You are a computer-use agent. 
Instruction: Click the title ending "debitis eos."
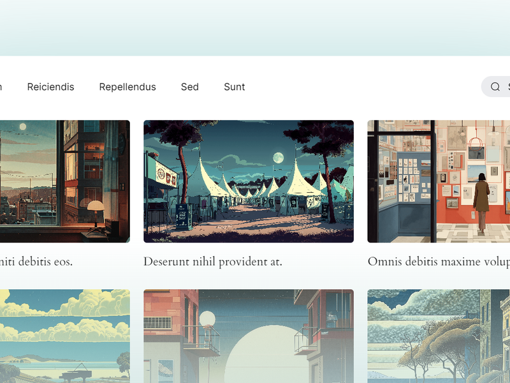tap(36, 262)
